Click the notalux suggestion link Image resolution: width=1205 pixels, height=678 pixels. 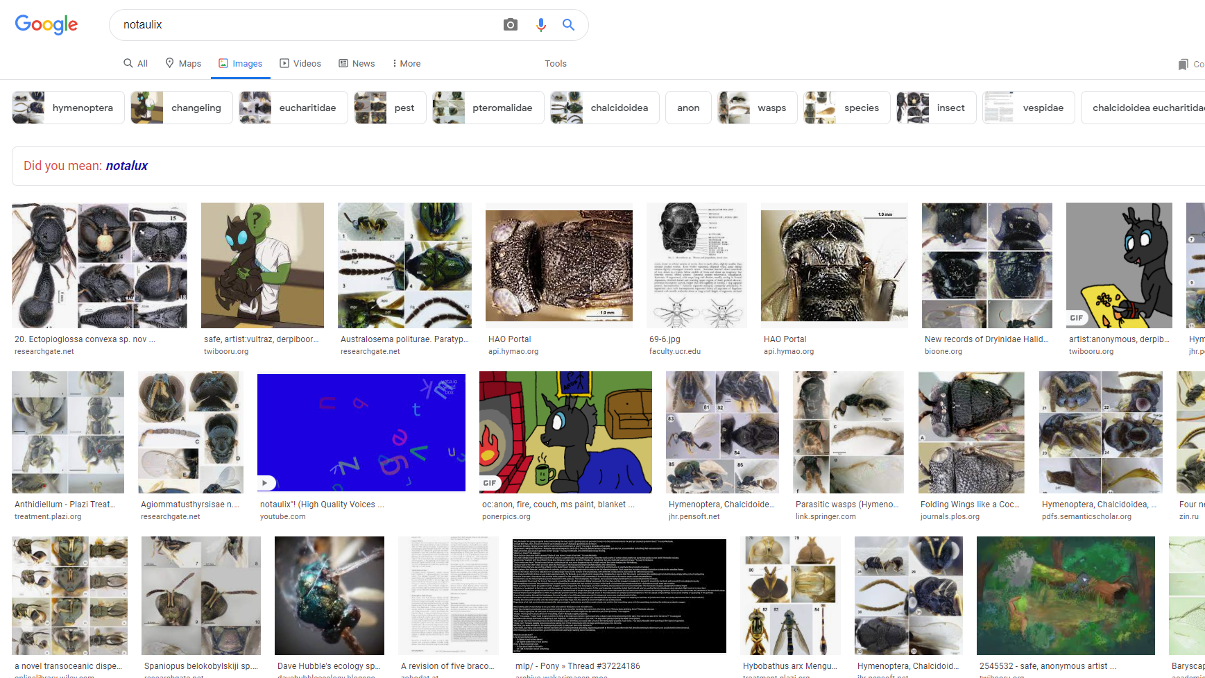127,166
